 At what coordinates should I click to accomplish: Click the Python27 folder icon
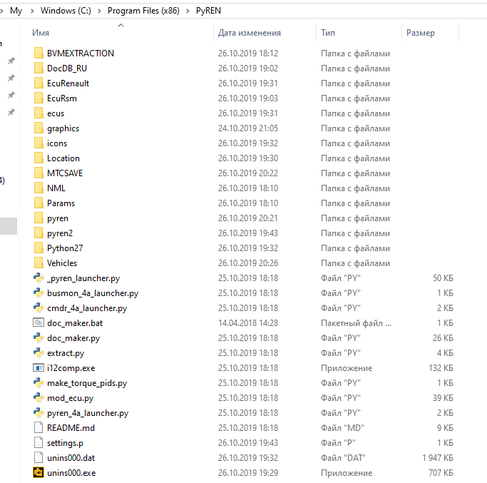click(39, 248)
